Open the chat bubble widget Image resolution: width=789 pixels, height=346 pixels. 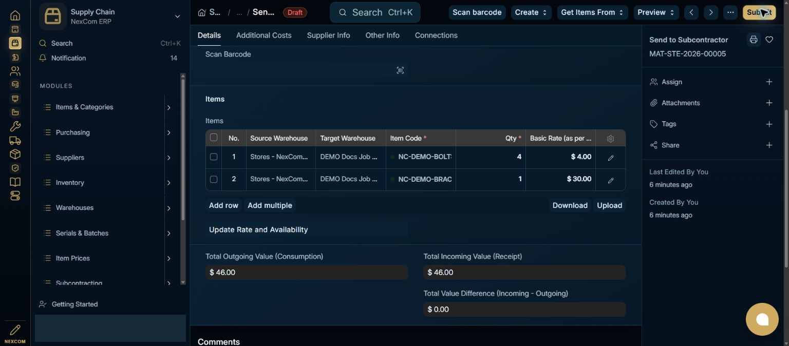(x=762, y=319)
